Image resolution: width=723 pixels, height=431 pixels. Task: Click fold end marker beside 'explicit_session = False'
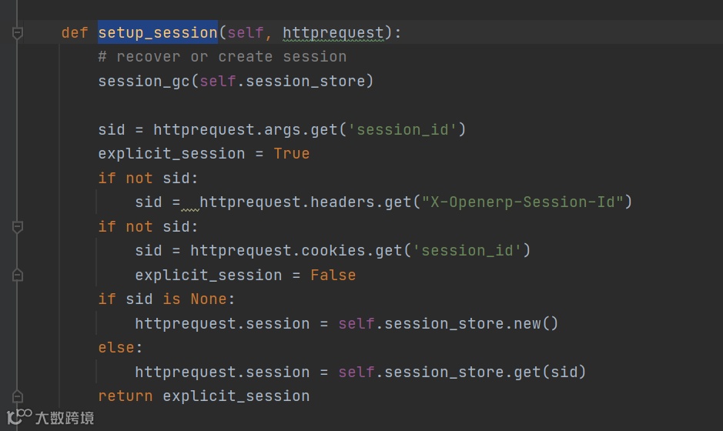click(x=18, y=276)
